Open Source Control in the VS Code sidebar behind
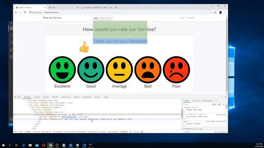Screen dimensions: 264x148 click(x=11, y=42)
